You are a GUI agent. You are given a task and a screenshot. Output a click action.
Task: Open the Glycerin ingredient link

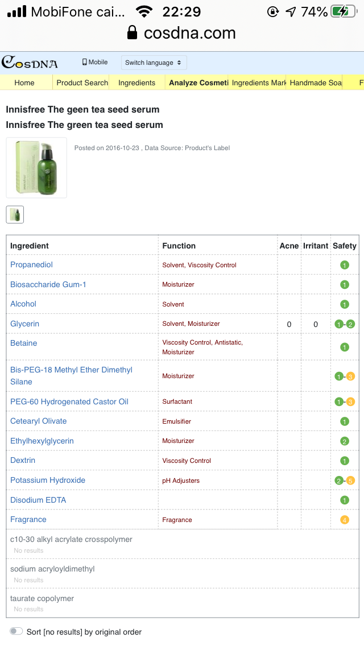tap(25, 324)
